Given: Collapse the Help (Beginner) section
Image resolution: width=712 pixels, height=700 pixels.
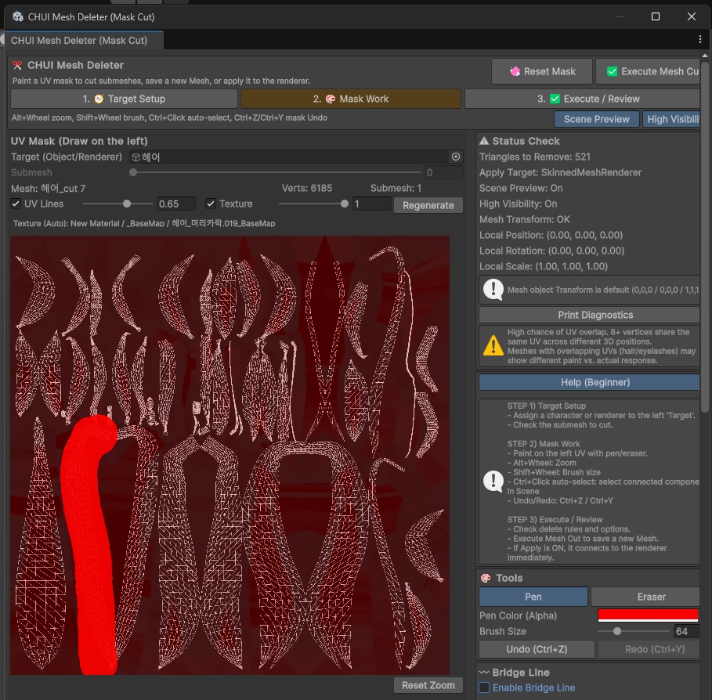Looking at the screenshot, I should tap(589, 382).
